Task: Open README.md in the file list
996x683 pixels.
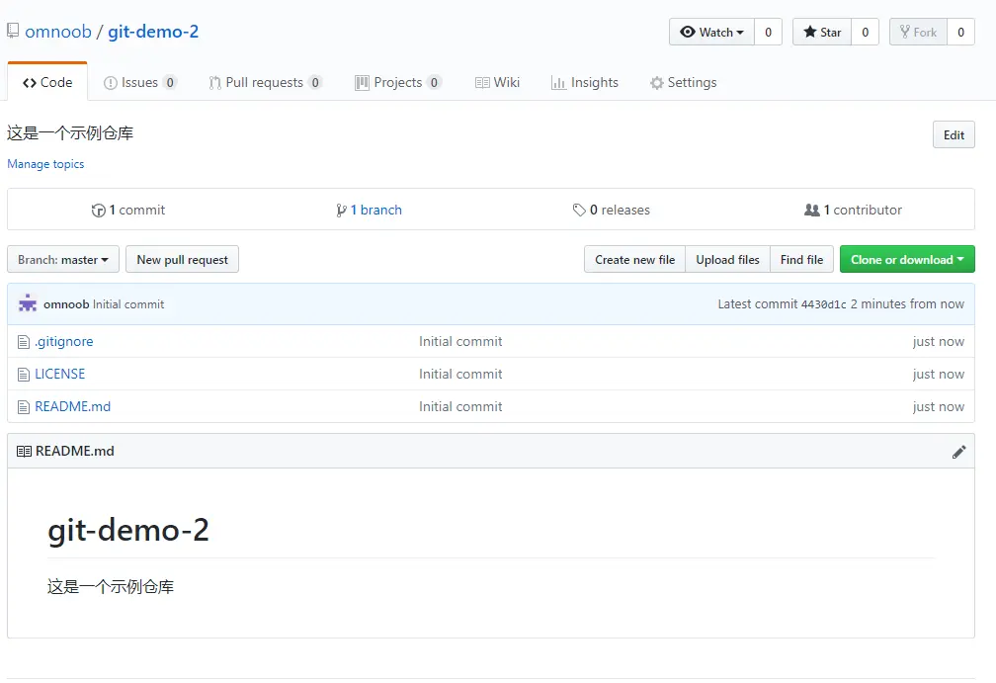Action: click(x=72, y=406)
